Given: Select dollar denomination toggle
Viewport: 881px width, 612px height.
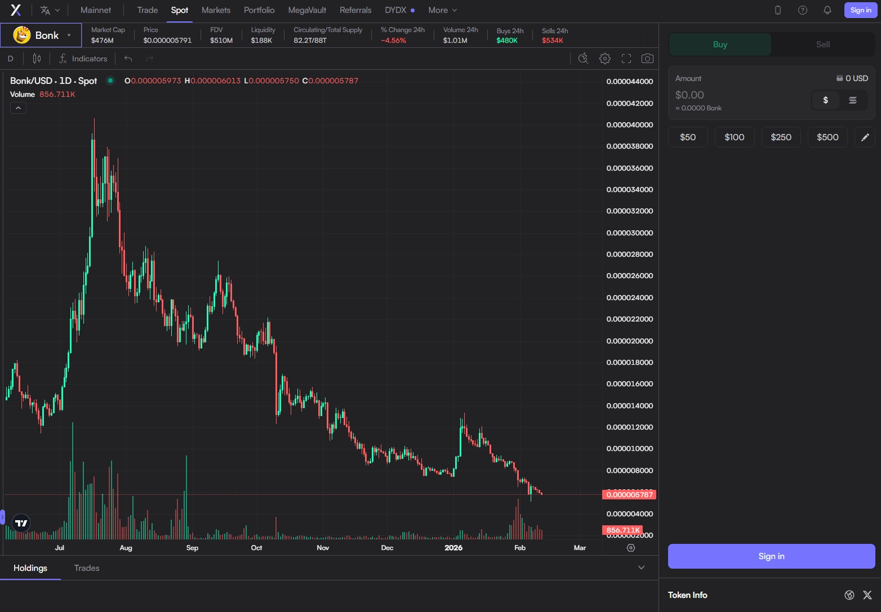Looking at the screenshot, I should [826, 100].
